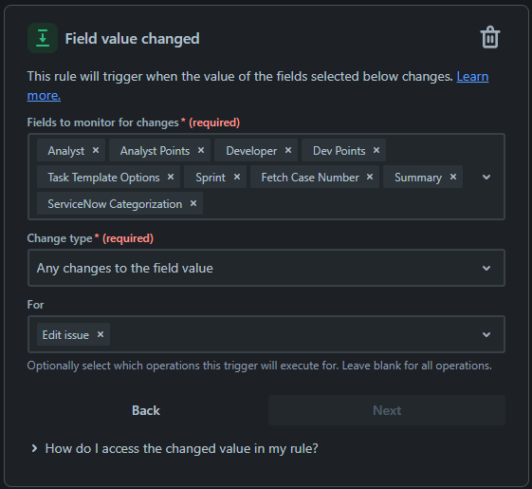Remove the Task Template Options tag
This screenshot has width=532, height=489.
[171, 177]
